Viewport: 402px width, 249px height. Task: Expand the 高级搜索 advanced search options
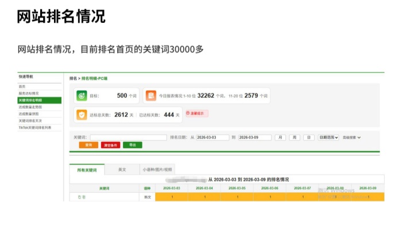[x=351, y=137]
